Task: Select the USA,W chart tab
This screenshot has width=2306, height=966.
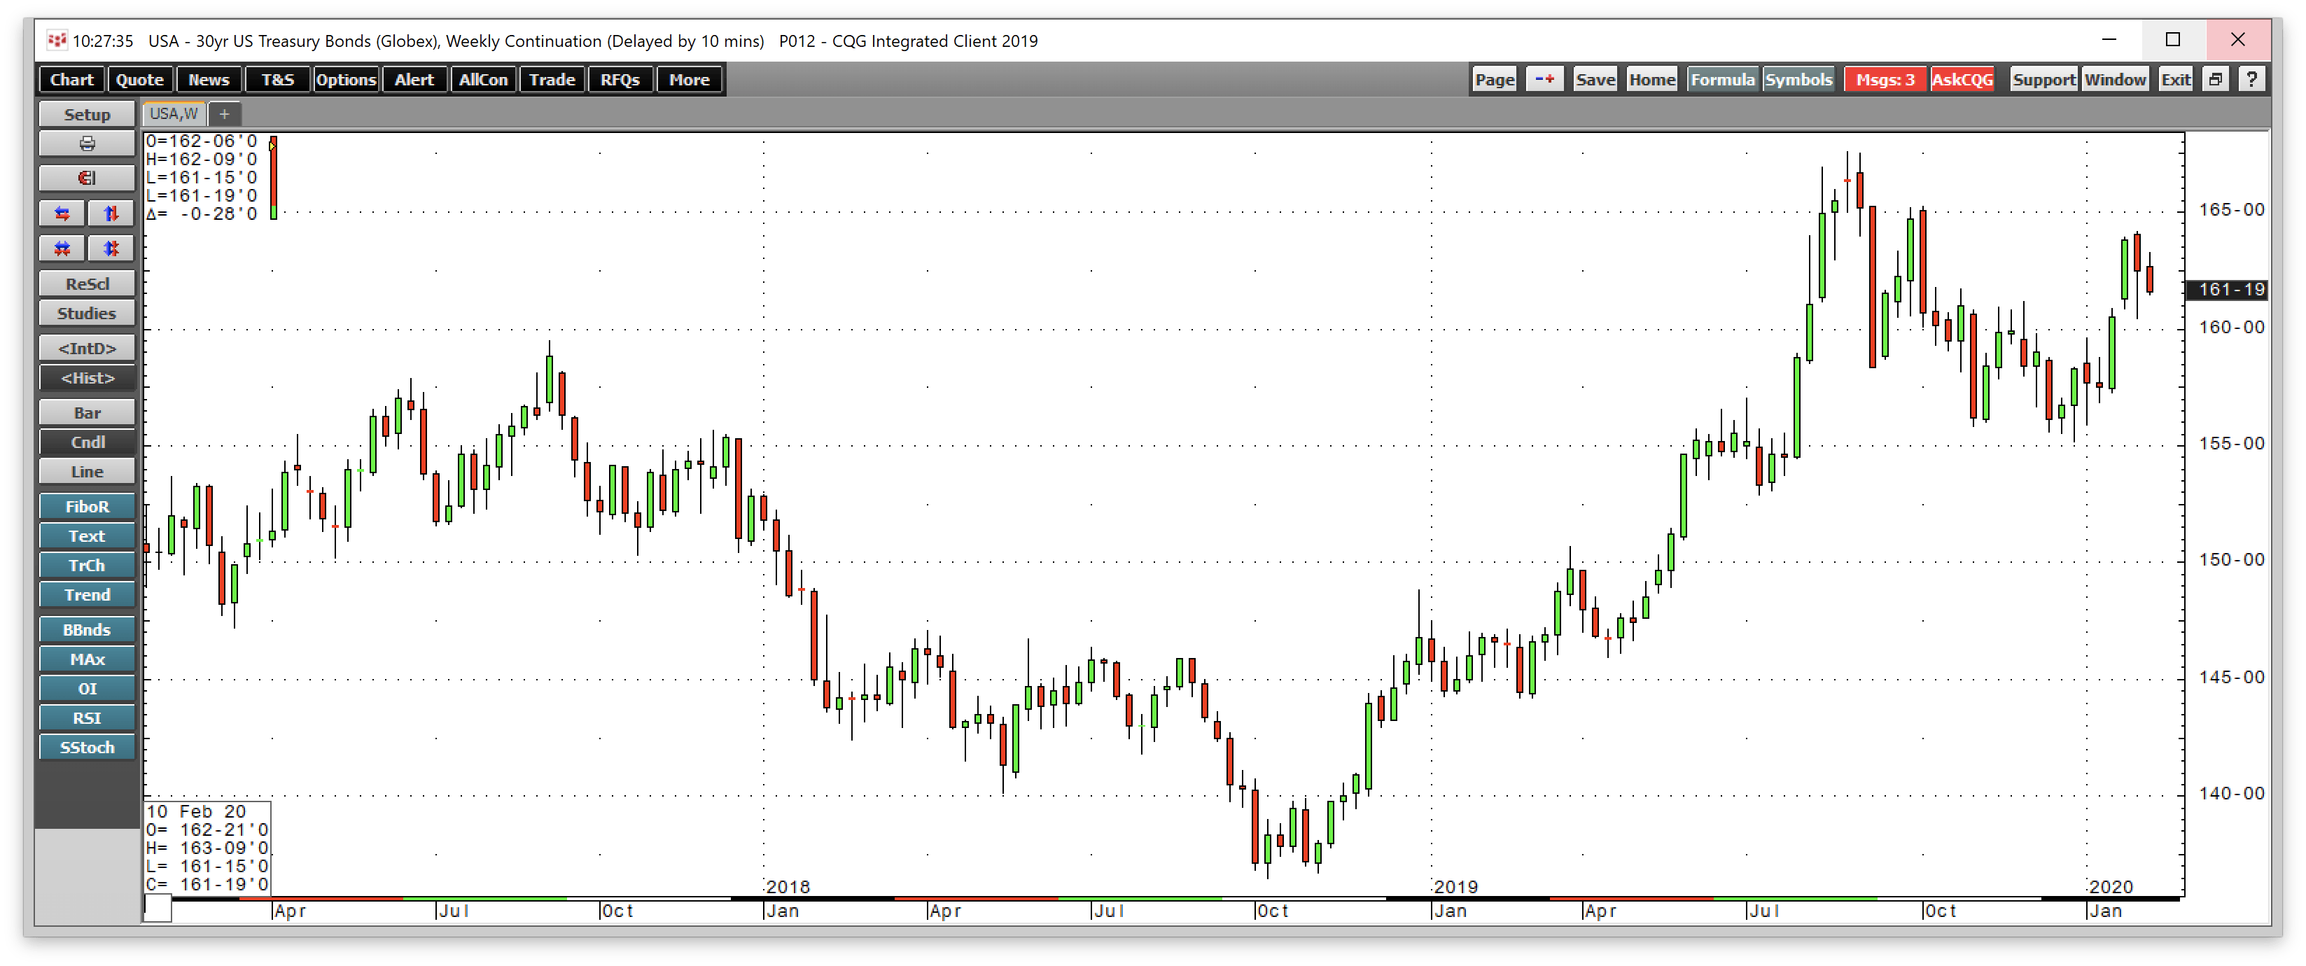Action: pos(174,113)
